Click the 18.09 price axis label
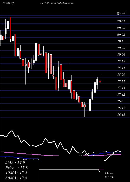Image resolution: width=130 pixels, height=182 pixels. (121, 75)
